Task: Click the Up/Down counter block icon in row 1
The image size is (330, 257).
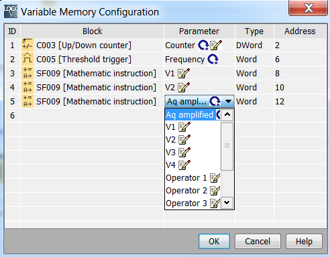Action: [27, 45]
